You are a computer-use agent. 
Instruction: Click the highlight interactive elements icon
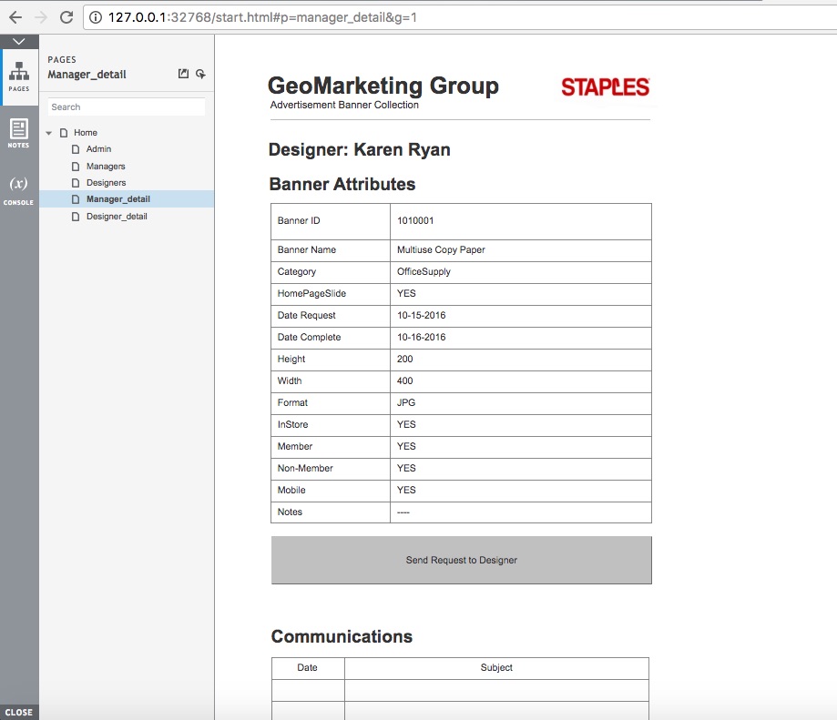[x=200, y=75]
